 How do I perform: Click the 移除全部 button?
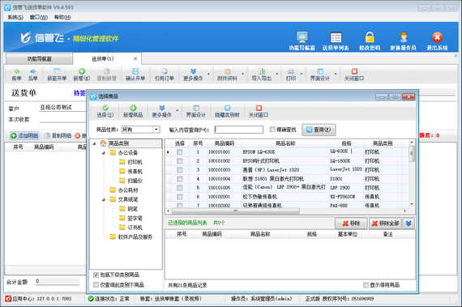385,224
